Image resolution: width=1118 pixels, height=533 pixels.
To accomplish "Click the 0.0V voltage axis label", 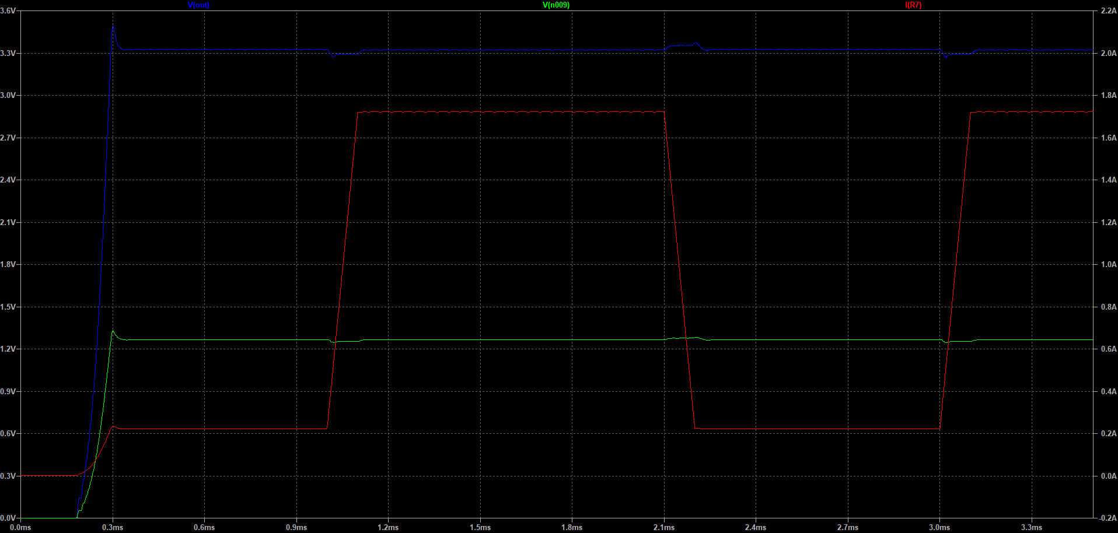I will pyautogui.click(x=8, y=518).
